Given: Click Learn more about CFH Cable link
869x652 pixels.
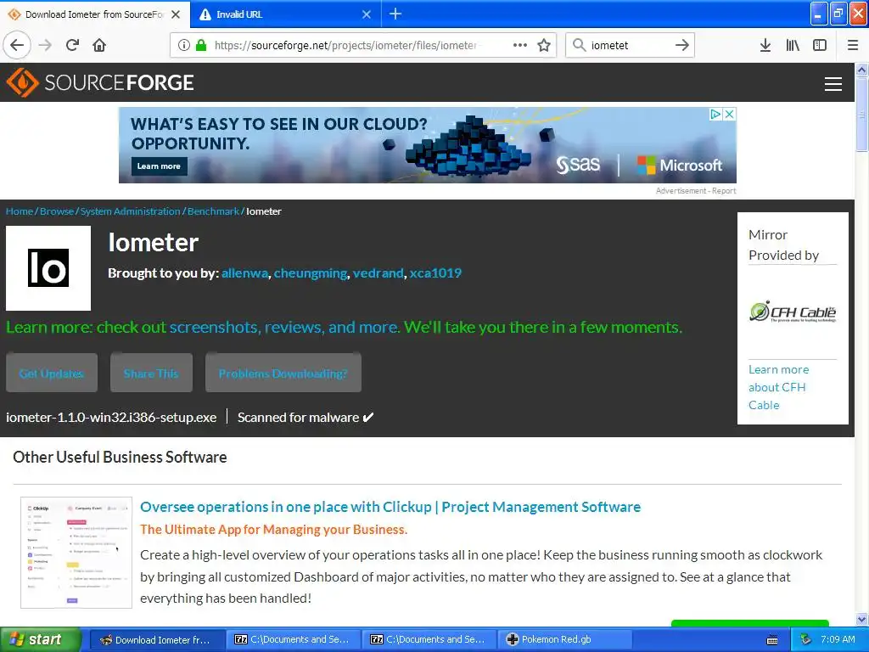Looking at the screenshot, I should [779, 387].
